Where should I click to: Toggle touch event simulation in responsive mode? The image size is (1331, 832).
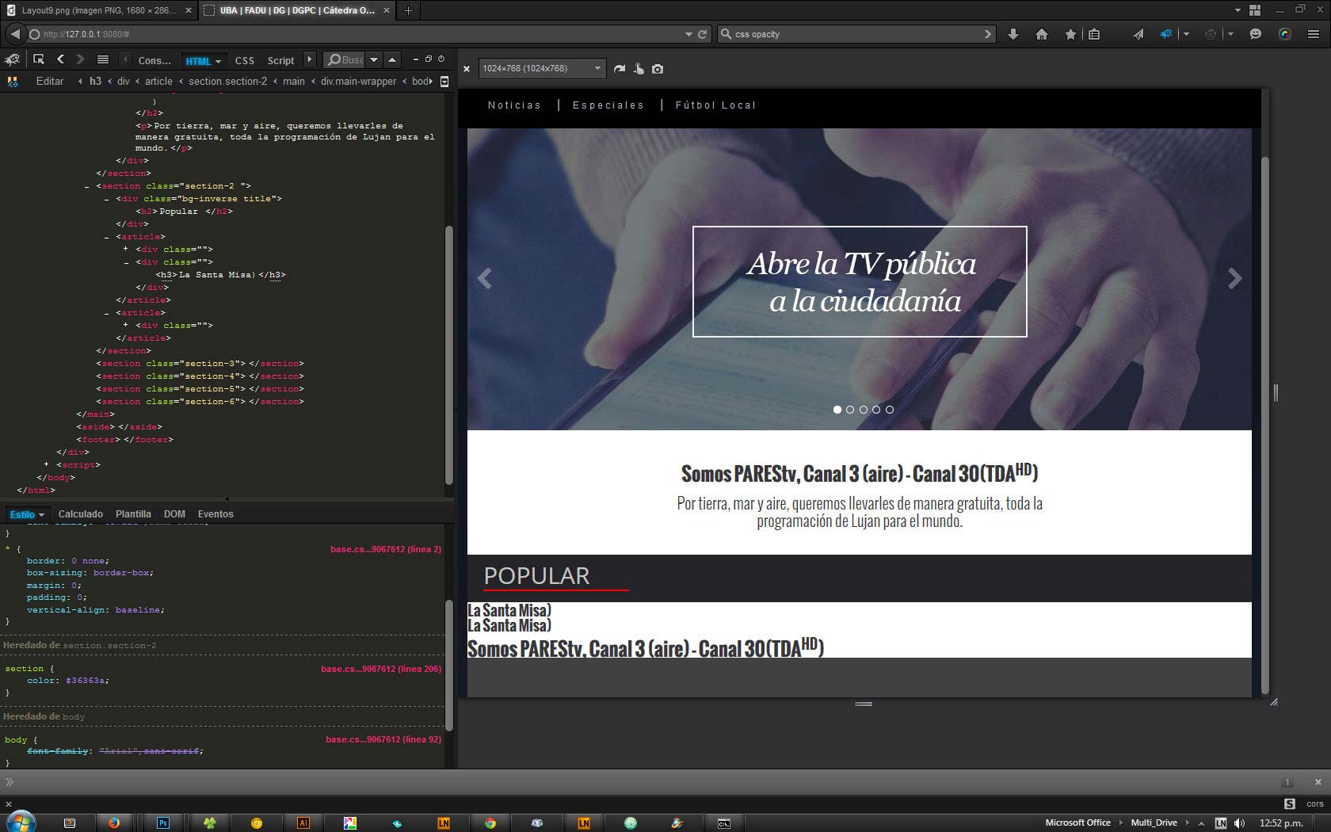[x=639, y=69]
